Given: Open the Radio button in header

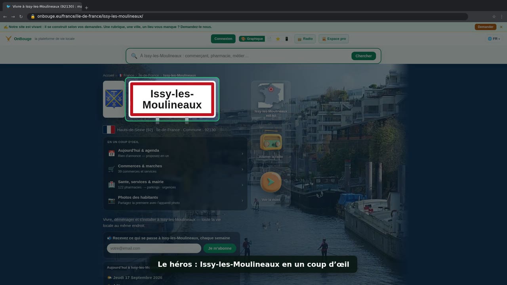Looking at the screenshot, I should 305,39.
